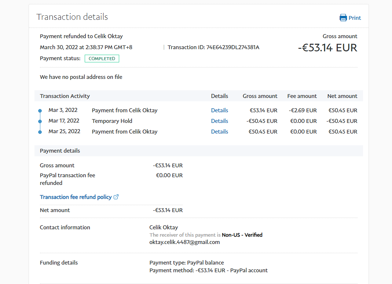The width and height of the screenshot is (392, 284).
Task: Click the Transaction Activity section header
Action: [65, 96]
